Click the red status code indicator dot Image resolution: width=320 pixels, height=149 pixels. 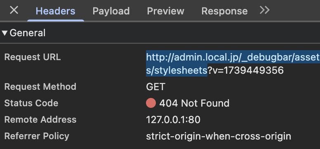point(151,103)
